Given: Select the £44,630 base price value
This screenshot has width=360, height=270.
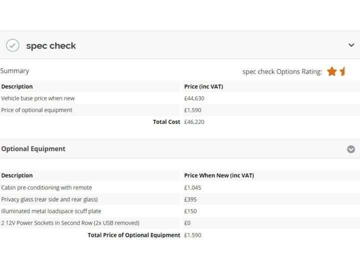Looking at the screenshot, I should click(x=194, y=98).
